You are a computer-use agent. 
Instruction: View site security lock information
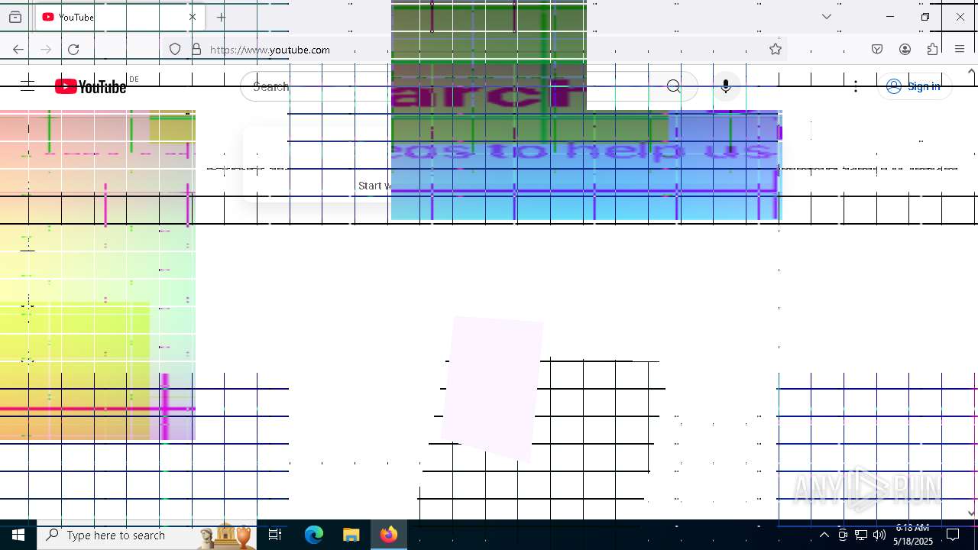click(x=196, y=50)
